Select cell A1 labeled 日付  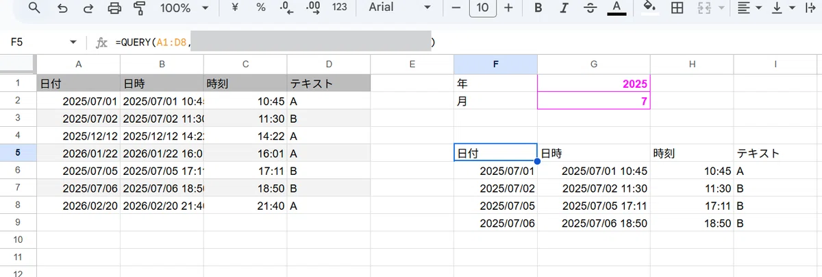tap(78, 84)
